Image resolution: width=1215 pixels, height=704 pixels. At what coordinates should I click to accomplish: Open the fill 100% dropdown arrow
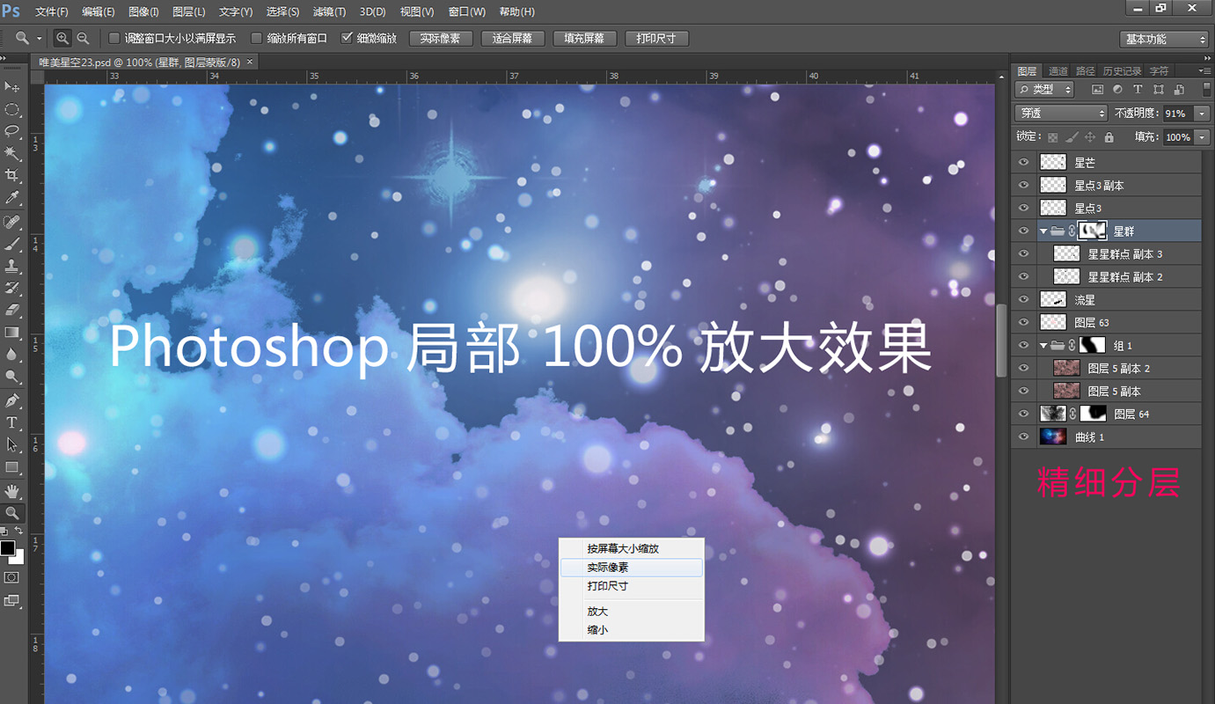pyautogui.click(x=1203, y=137)
